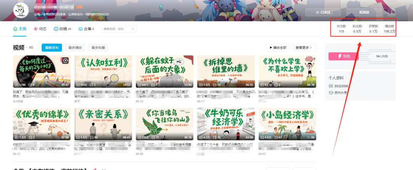Click the 4小时前 upload time

pos(18,101)
